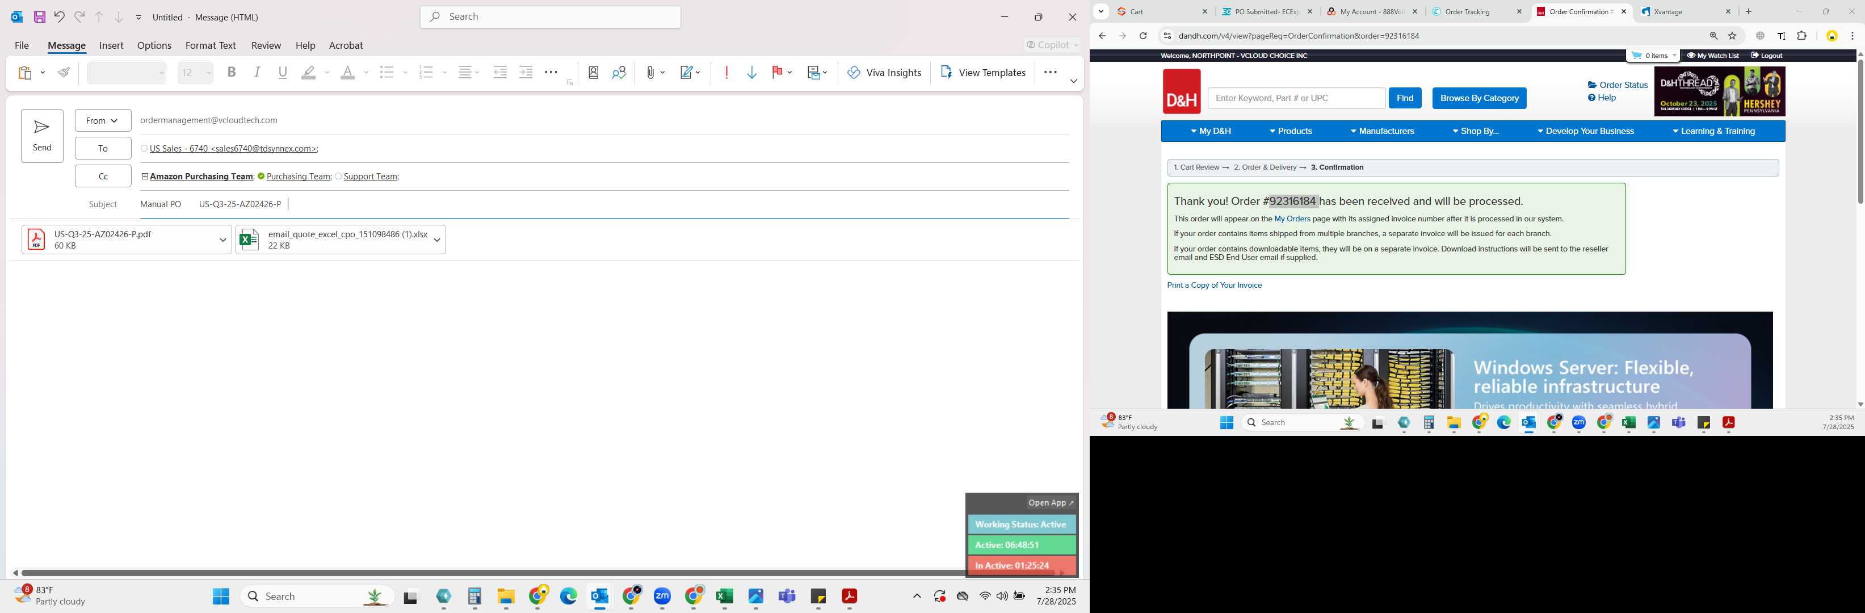Image resolution: width=1865 pixels, height=613 pixels.
Task: Click the decrease indent icon
Action: 500,73
